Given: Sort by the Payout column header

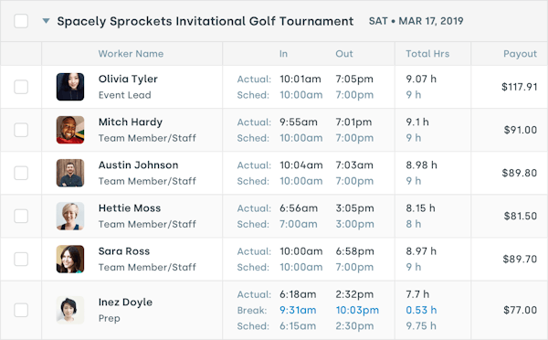Looking at the screenshot, I should click(520, 54).
